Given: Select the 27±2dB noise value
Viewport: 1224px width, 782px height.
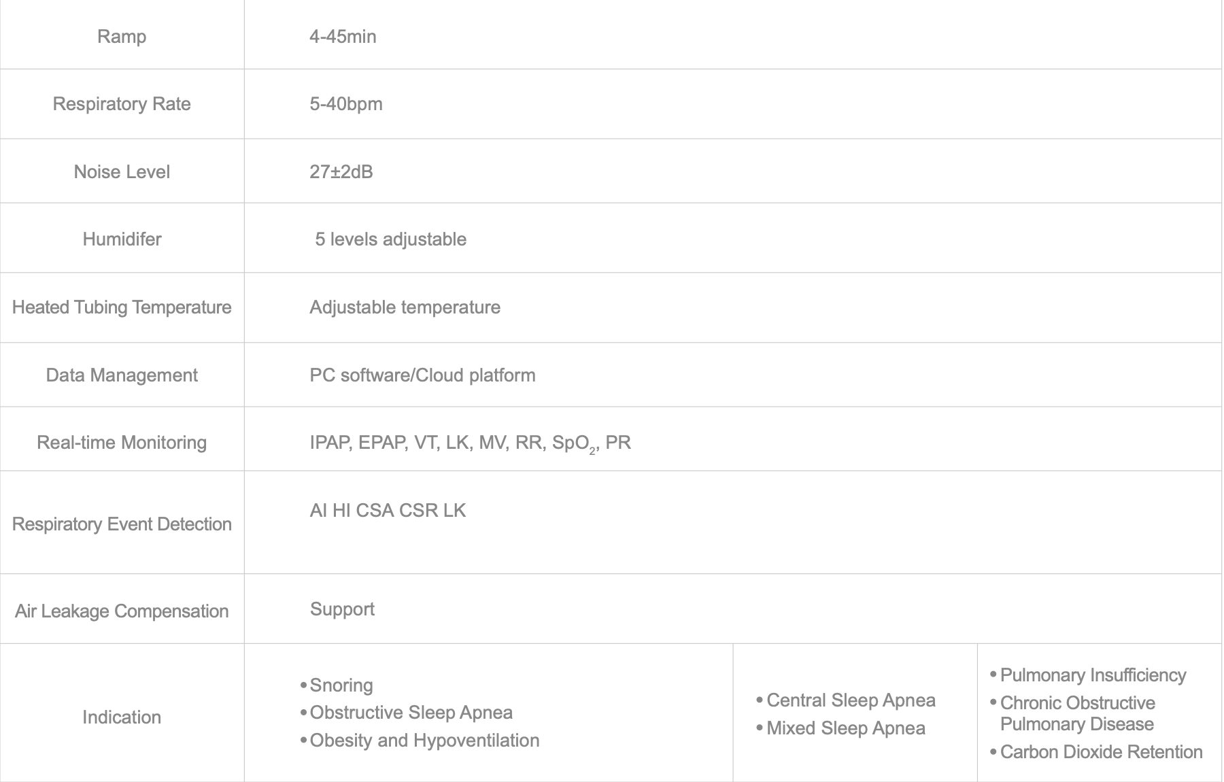Looking at the screenshot, I should [x=341, y=171].
